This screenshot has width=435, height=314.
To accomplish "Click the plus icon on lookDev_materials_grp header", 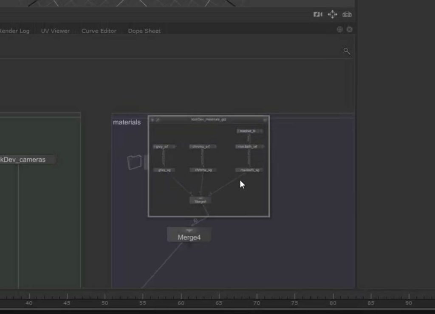I will click(153, 120).
